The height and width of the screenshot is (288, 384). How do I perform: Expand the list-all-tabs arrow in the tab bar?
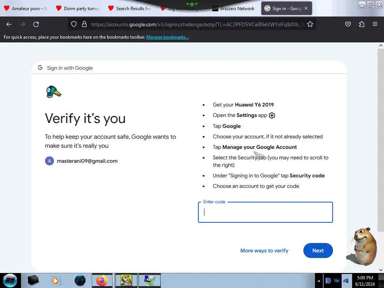(x=336, y=8)
